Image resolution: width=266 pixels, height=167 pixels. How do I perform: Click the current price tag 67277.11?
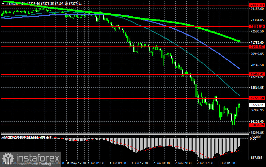coord(257,105)
